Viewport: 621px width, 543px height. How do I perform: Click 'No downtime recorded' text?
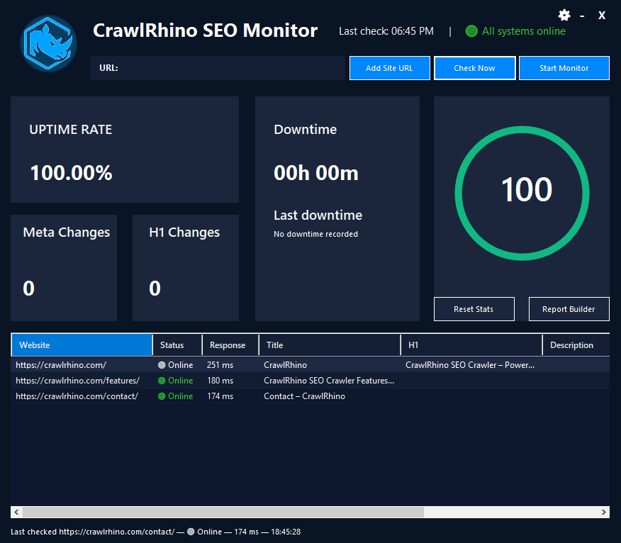click(x=315, y=234)
